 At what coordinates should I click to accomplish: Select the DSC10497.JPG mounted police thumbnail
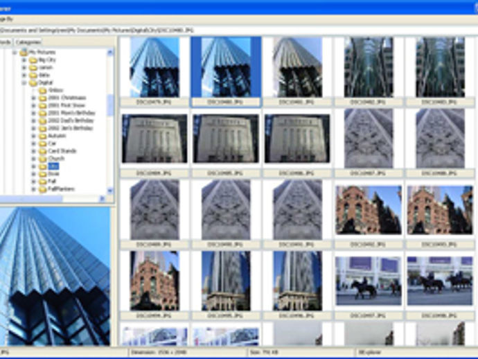coord(369,281)
